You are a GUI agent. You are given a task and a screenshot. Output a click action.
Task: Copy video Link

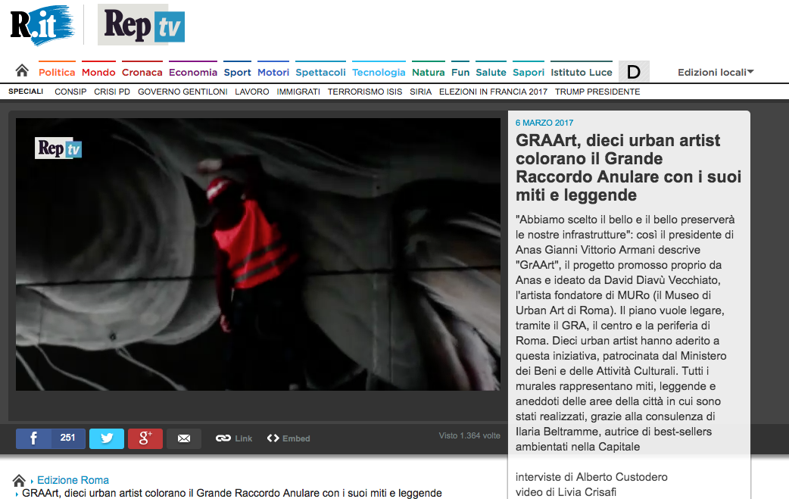pyautogui.click(x=234, y=438)
